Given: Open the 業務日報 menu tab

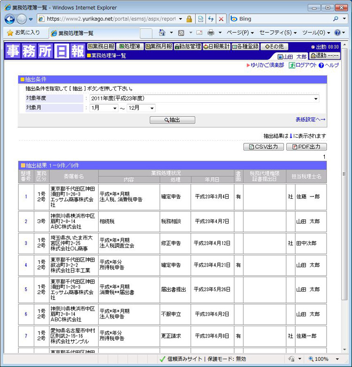Looking at the screenshot, I should click(101, 46).
